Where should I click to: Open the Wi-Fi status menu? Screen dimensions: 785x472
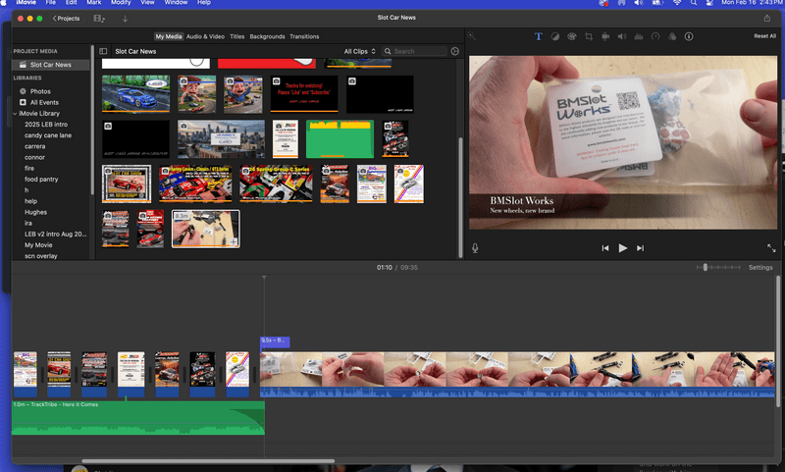point(677,3)
